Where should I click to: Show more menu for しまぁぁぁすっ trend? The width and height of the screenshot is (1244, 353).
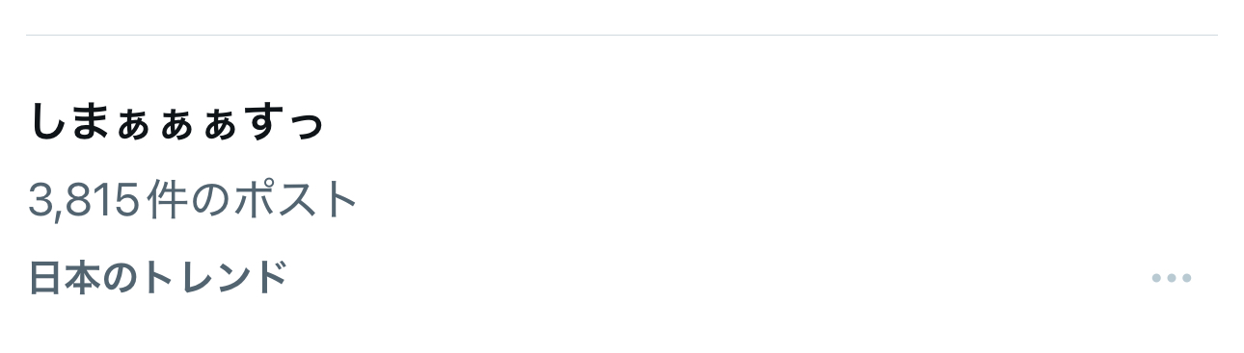(1172, 278)
